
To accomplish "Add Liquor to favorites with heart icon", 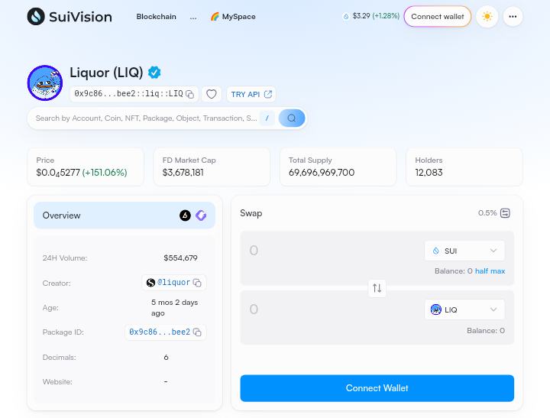I will pyautogui.click(x=211, y=94).
